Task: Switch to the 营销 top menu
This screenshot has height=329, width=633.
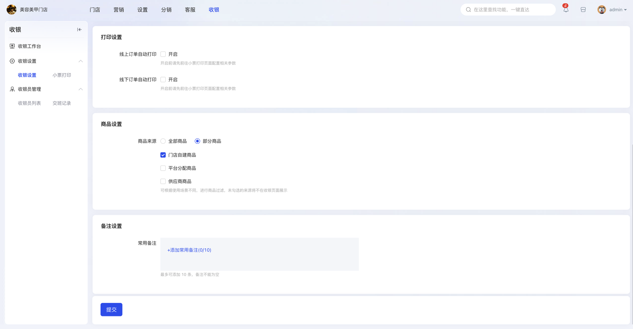Action: (119, 10)
